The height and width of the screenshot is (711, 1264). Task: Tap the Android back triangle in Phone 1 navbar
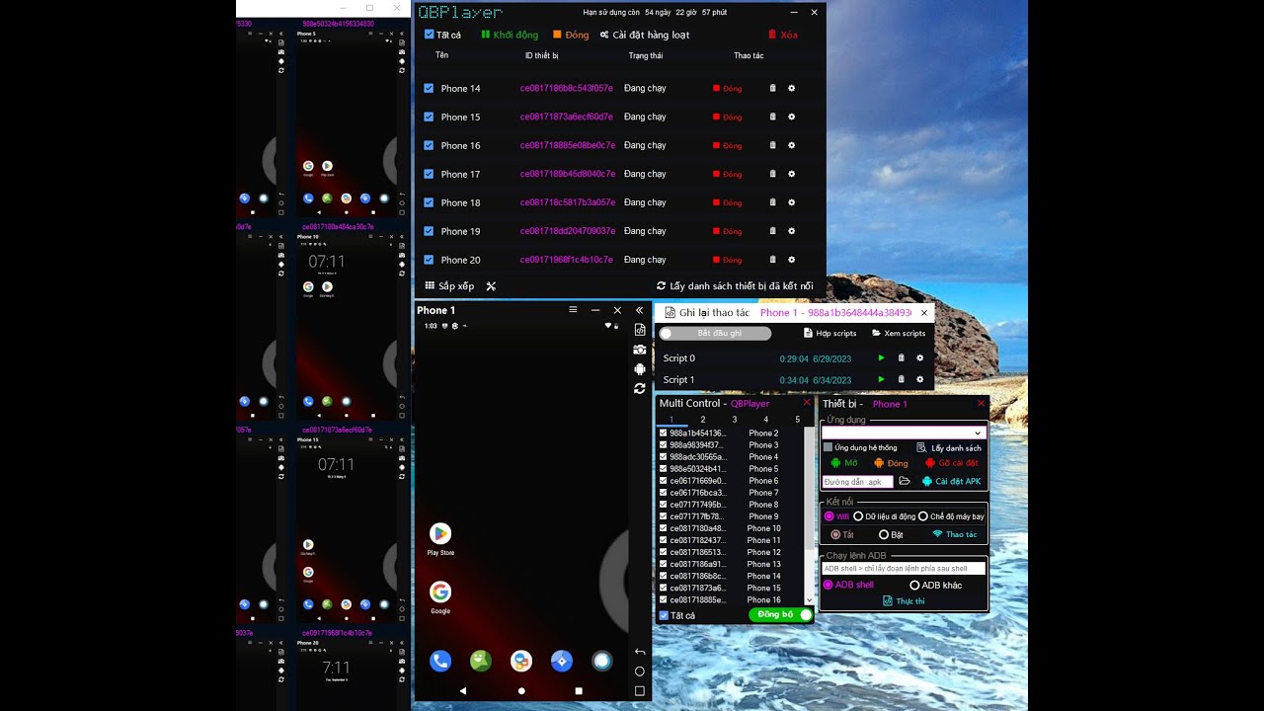coord(463,691)
